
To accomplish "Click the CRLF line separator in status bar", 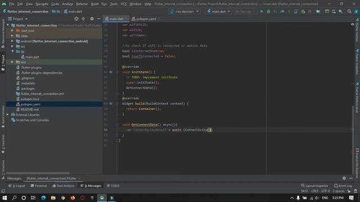I will tap(314, 191).
